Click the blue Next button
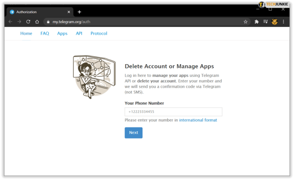Screen dimensions: 294x180 (x=134, y=133)
